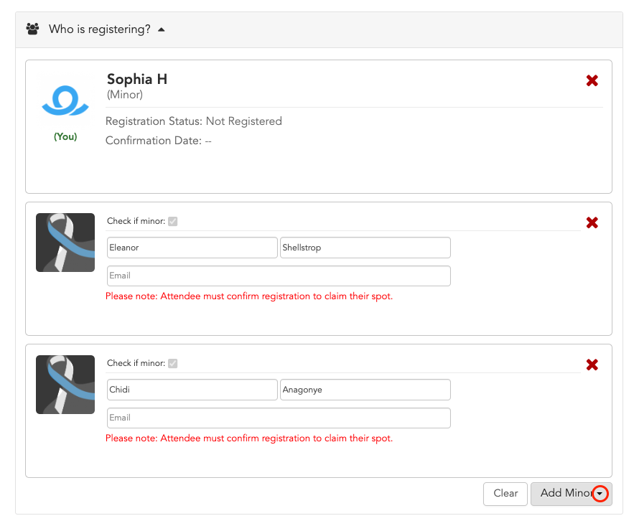Click the group people icon in header
Image resolution: width=634 pixels, height=526 pixels.
pyautogui.click(x=32, y=29)
